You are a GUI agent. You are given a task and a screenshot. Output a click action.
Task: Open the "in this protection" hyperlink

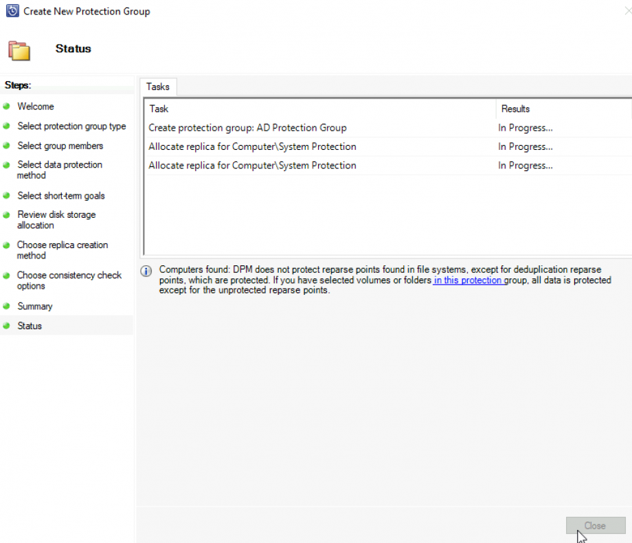click(468, 280)
